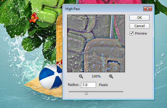
Task: Cancel the High Pass filter
Action: (139, 26)
